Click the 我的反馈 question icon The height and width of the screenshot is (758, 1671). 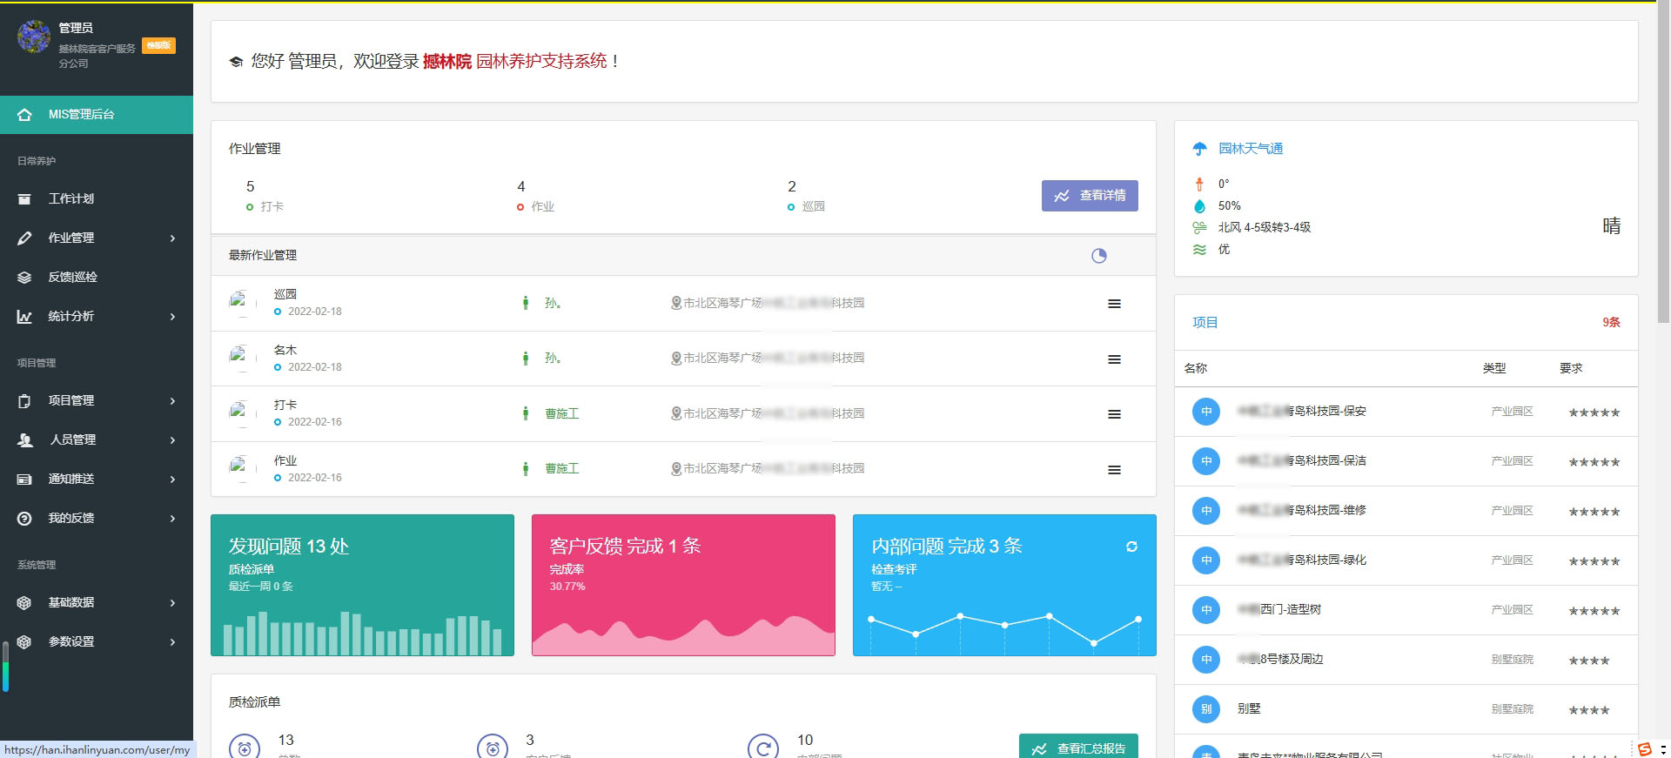tap(24, 519)
